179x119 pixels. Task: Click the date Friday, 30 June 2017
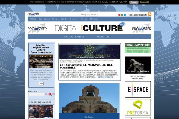point(89,15)
